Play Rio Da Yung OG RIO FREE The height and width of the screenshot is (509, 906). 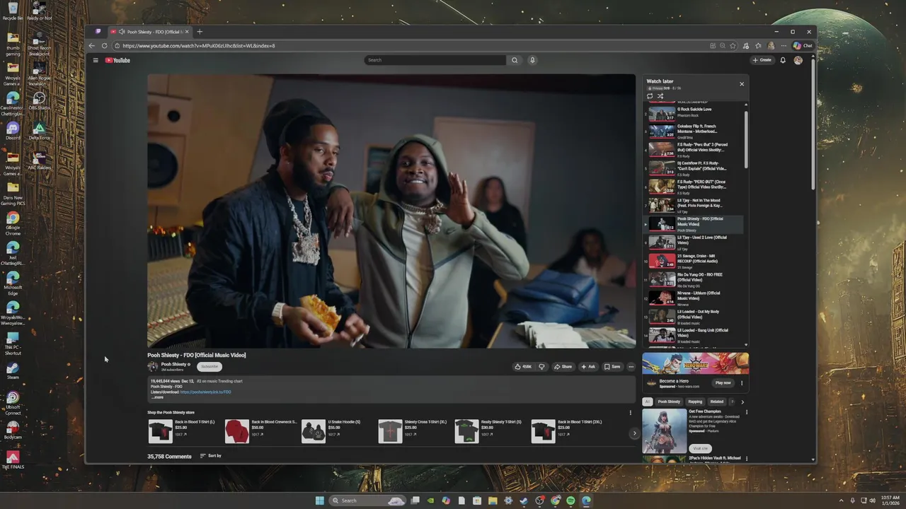pos(695,279)
